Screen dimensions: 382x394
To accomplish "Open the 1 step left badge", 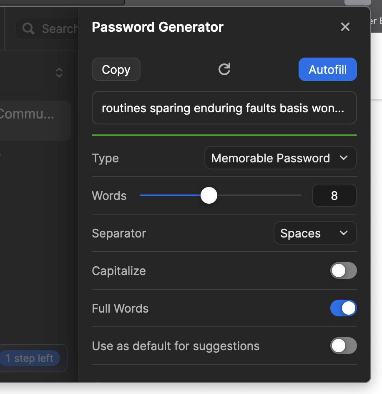I will 29,358.
